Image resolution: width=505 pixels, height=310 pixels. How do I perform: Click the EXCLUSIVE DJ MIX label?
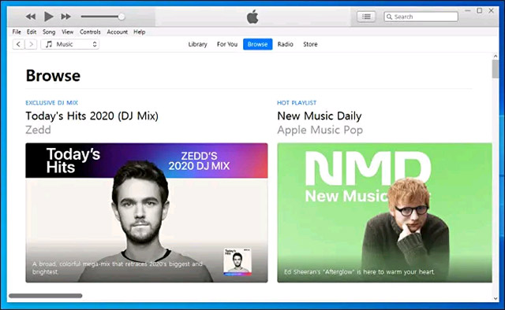52,103
